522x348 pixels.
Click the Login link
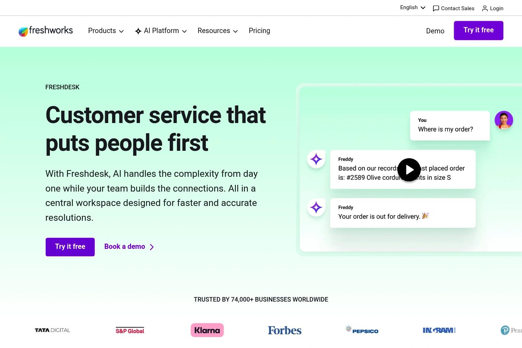[x=492, y=8]
